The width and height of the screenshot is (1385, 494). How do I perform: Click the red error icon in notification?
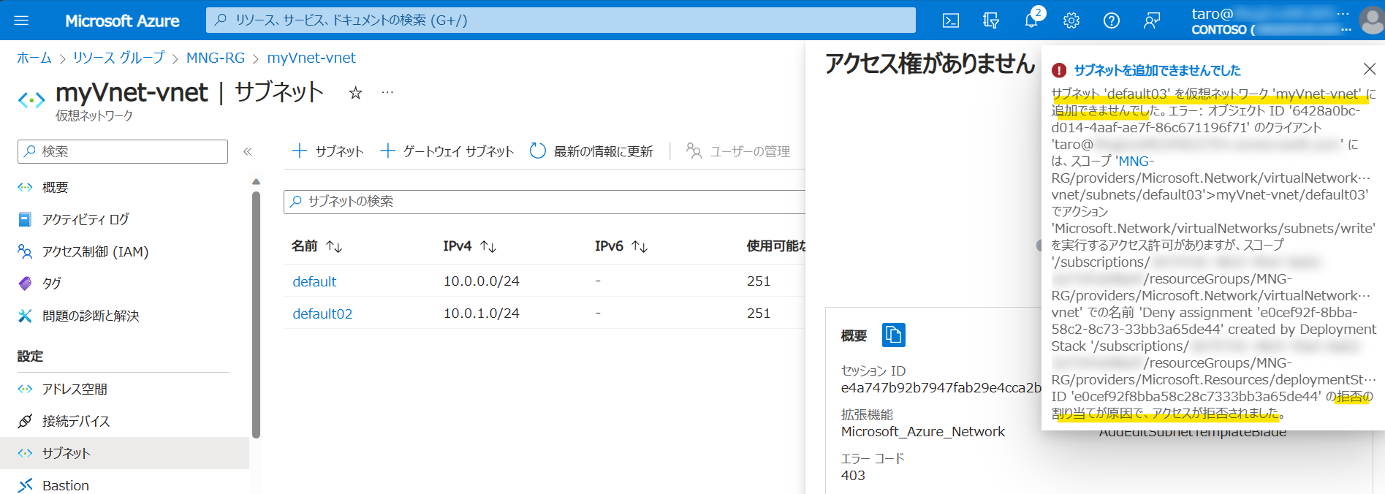[x=1059, y=70]
